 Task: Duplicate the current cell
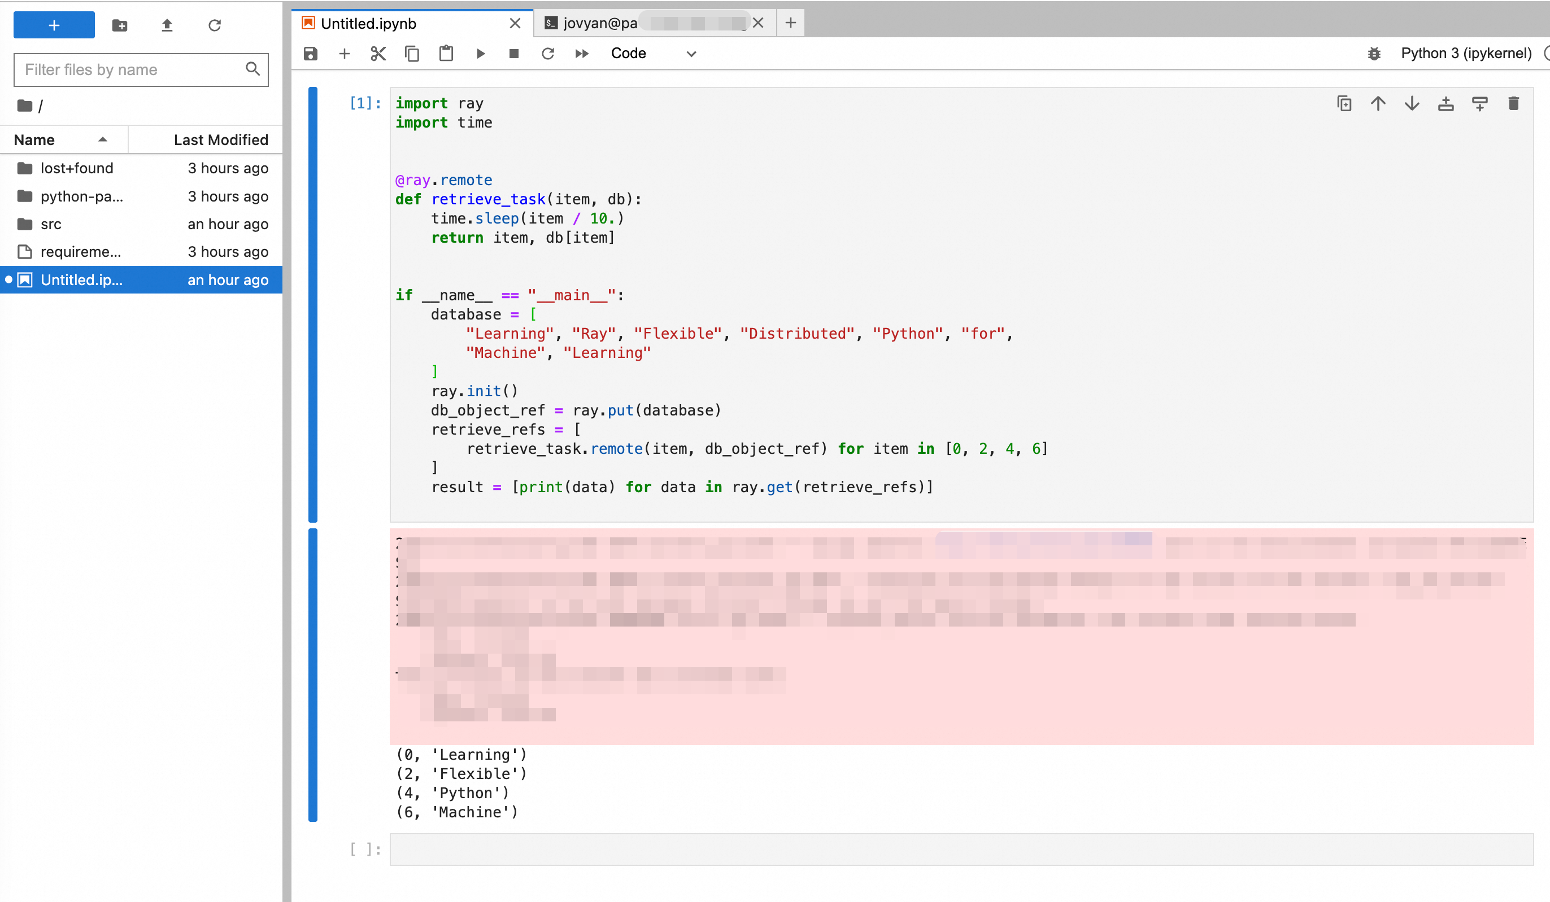[1344, 103]
